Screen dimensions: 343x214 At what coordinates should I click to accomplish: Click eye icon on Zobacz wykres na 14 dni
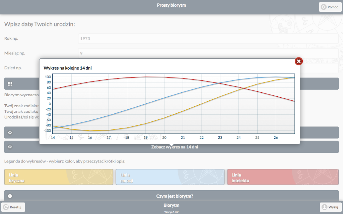10,147
